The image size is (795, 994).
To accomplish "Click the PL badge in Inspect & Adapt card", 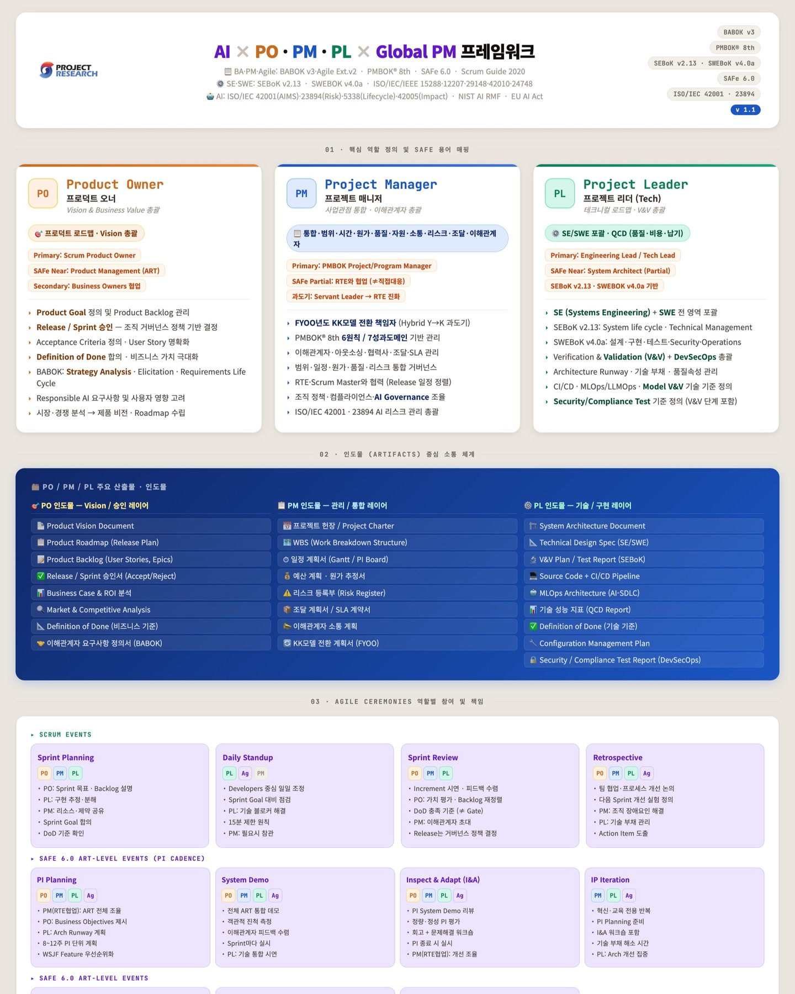I will [x=444, y=895].
